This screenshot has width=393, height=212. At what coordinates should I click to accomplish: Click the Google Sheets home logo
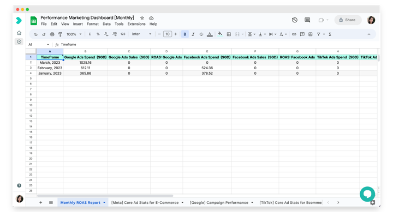click(34, 21)
